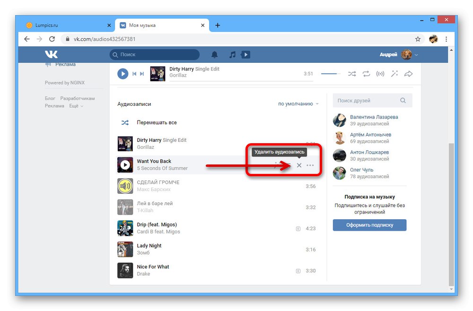Viewport: 473px width, 311px height.
Task: Adjust the player volume slider
Action: (x=330, y=74)
